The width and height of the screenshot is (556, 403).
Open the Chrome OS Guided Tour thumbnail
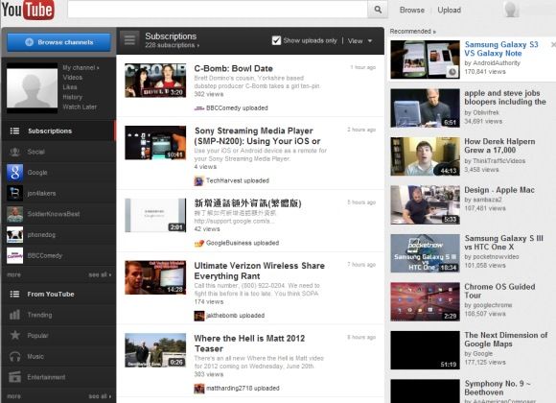(x=426, y=302)
